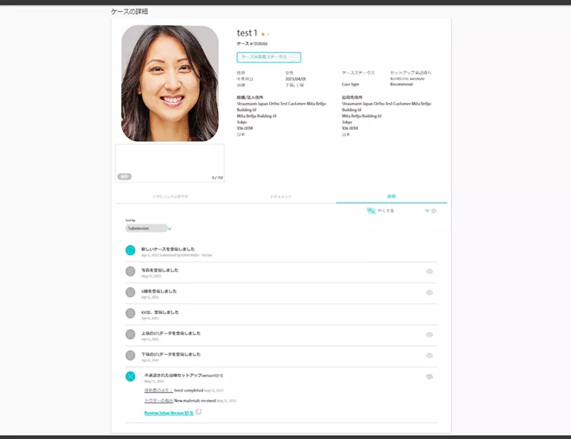Expand the chevron next to test 1 title
Image resolution: width=571 pixels, height=439 pixels.
[268, 34]
